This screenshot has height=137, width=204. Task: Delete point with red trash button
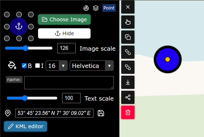point(128,112)
